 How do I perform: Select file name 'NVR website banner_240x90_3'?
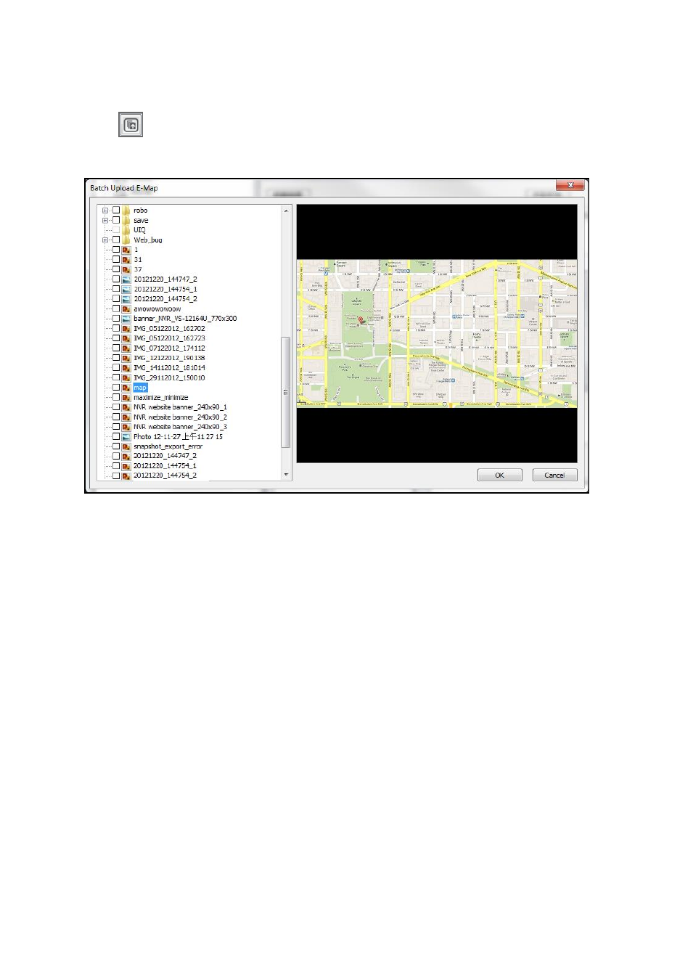[x=180, y=427]
